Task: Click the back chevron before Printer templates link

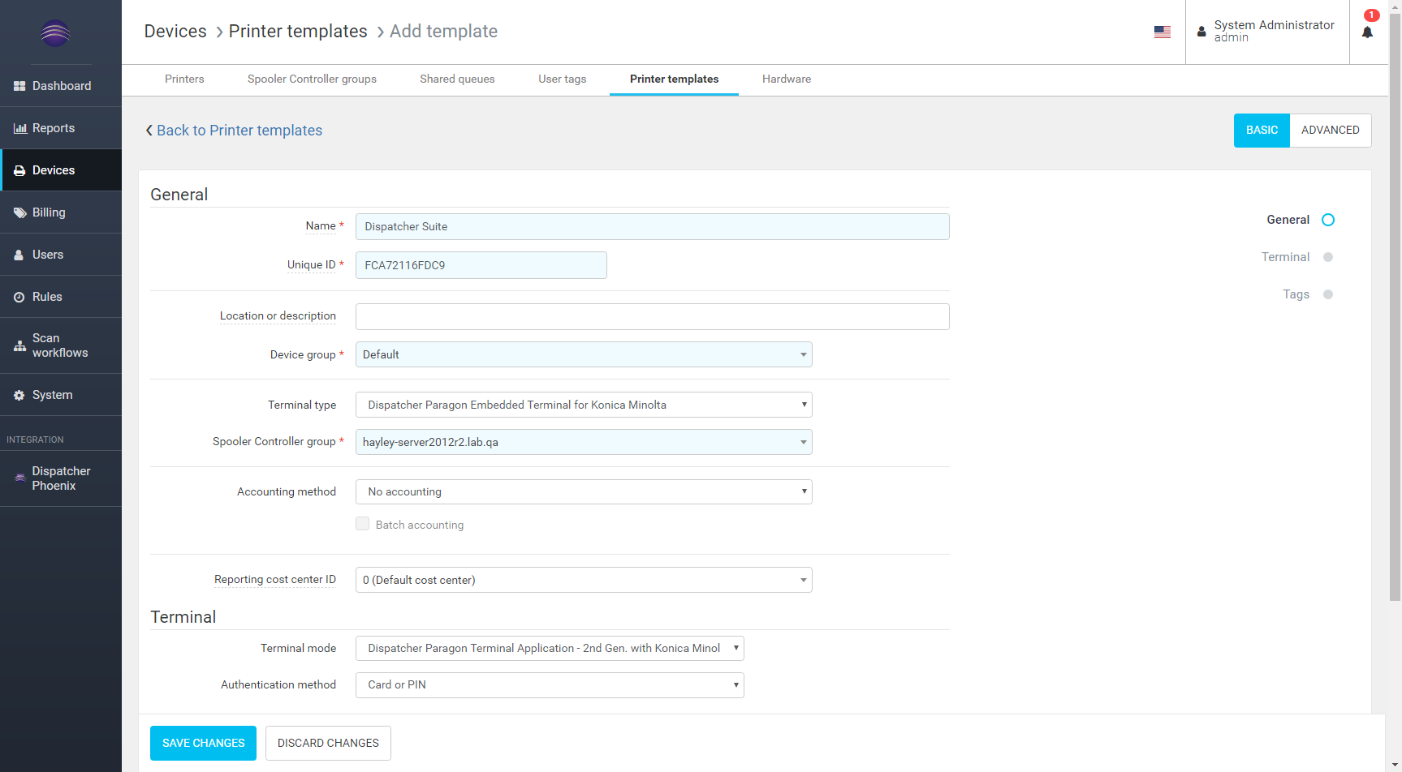Action: click(149, 131)
